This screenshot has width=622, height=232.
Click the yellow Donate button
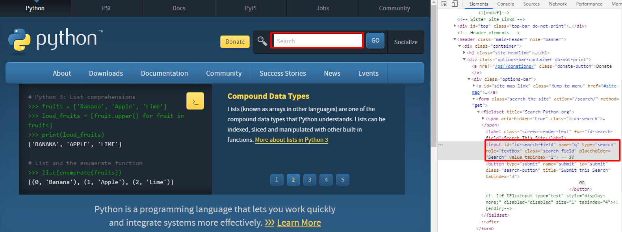[x=235, y=41]
